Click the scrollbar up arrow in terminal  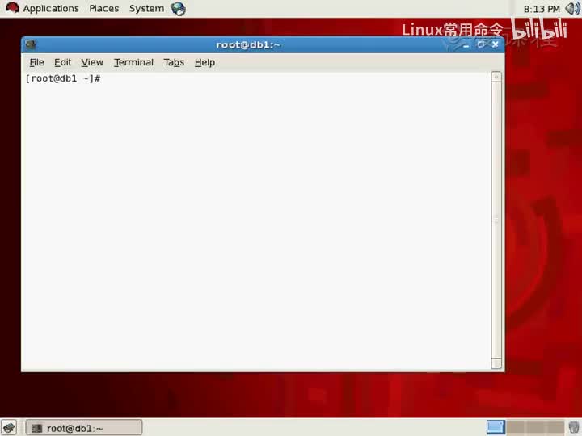pos(496,77)
